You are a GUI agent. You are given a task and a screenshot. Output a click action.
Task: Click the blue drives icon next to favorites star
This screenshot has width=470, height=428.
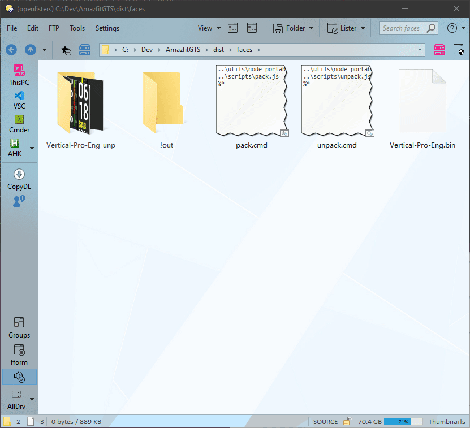(85, 50)
